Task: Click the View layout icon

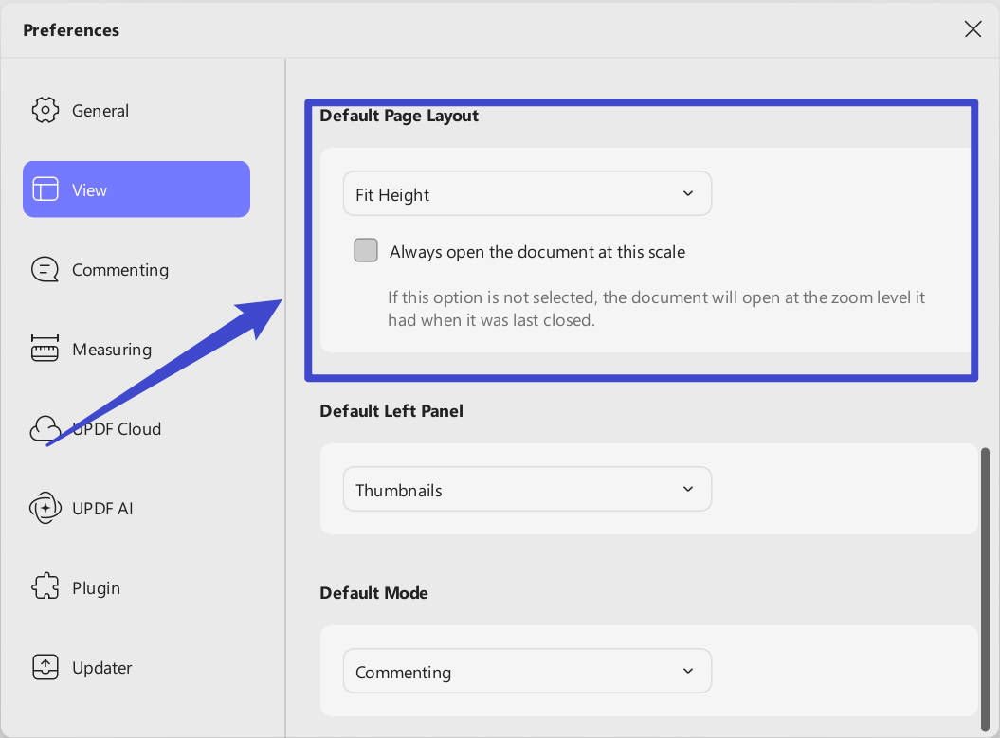Action: 45,189
